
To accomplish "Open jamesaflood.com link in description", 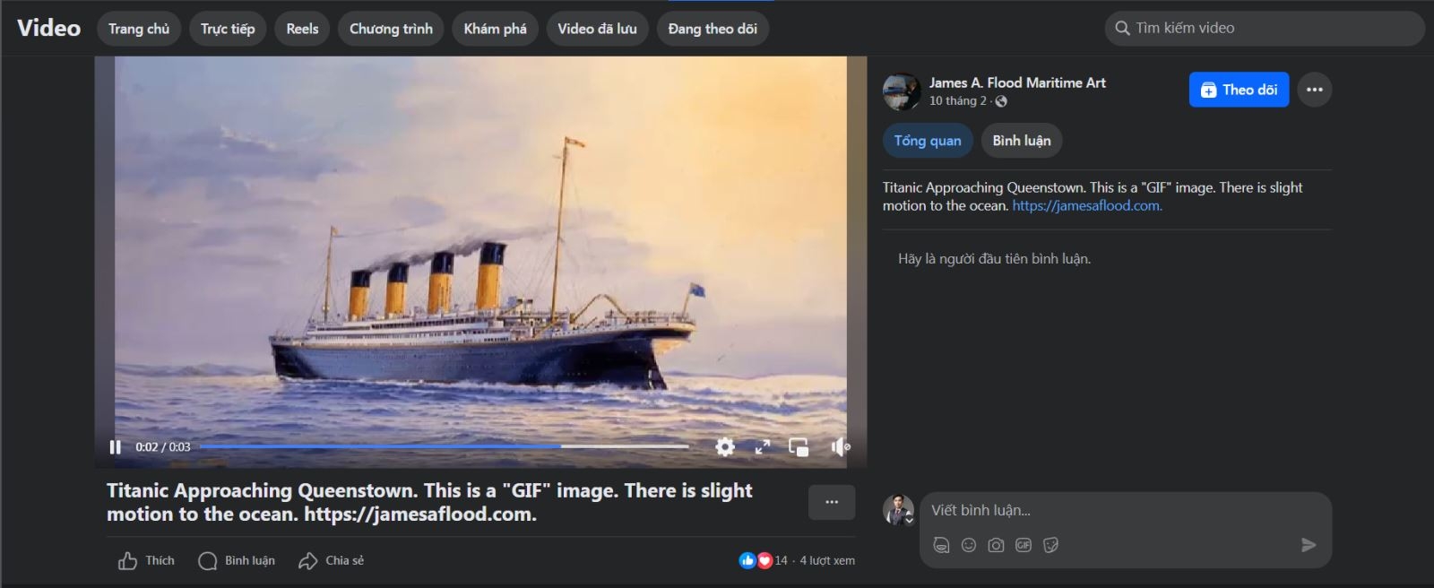I will tap(1087, 206).
